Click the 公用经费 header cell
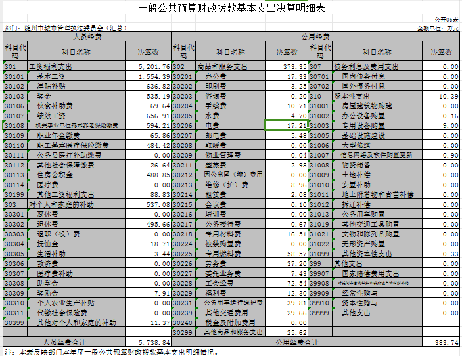Screen dimensions: 462x356 tap(315, 37)
